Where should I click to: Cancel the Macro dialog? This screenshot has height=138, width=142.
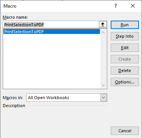125,131
